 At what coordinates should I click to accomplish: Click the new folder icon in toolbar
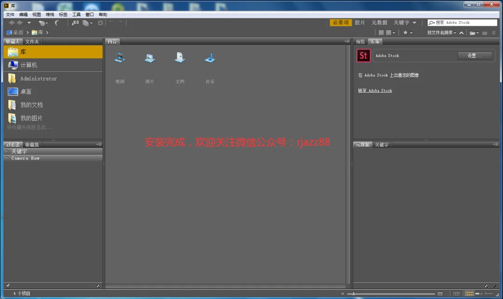click(485, 33)
